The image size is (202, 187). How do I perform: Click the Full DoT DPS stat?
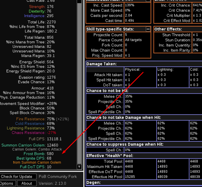36,167
